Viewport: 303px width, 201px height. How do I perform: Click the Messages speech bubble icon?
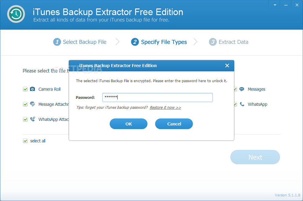click(241, 89)
